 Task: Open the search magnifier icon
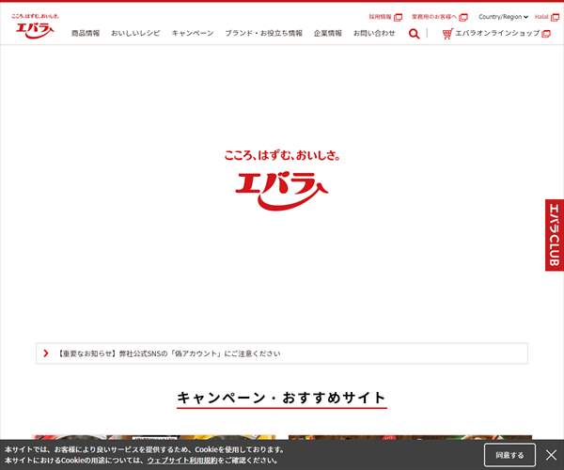414,34
